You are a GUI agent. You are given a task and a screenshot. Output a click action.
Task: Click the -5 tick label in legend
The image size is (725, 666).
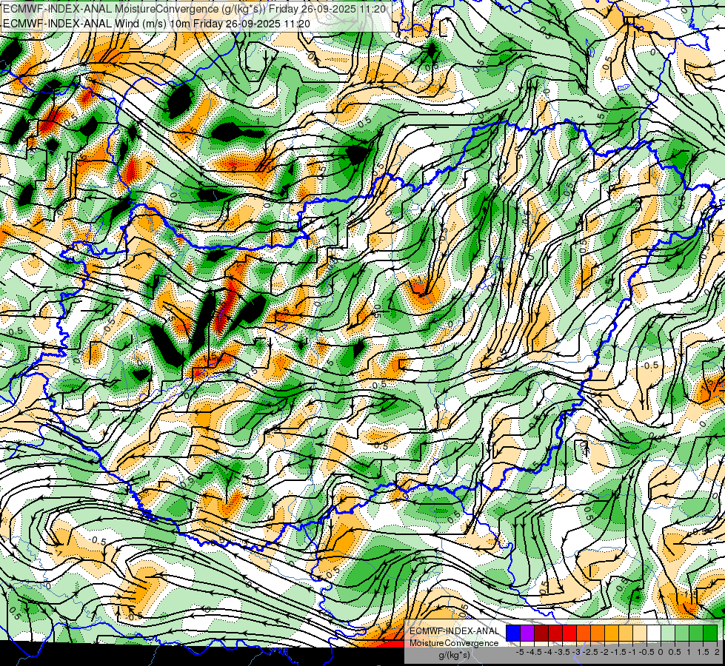pos(520,653)
